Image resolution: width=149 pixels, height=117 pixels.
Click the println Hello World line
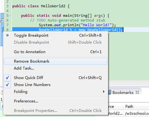77,25
